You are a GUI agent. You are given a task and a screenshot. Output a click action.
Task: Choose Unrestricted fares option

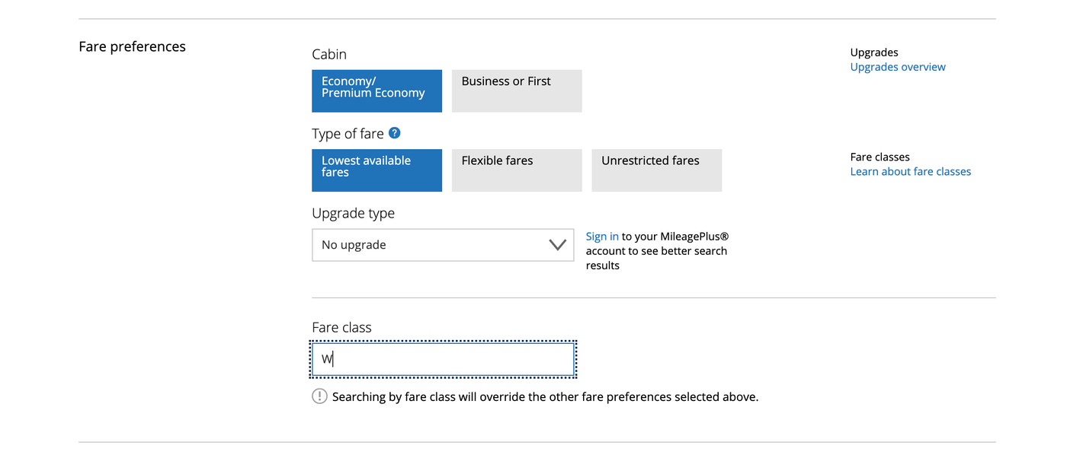pyautogui.click(x=656, y=170)
